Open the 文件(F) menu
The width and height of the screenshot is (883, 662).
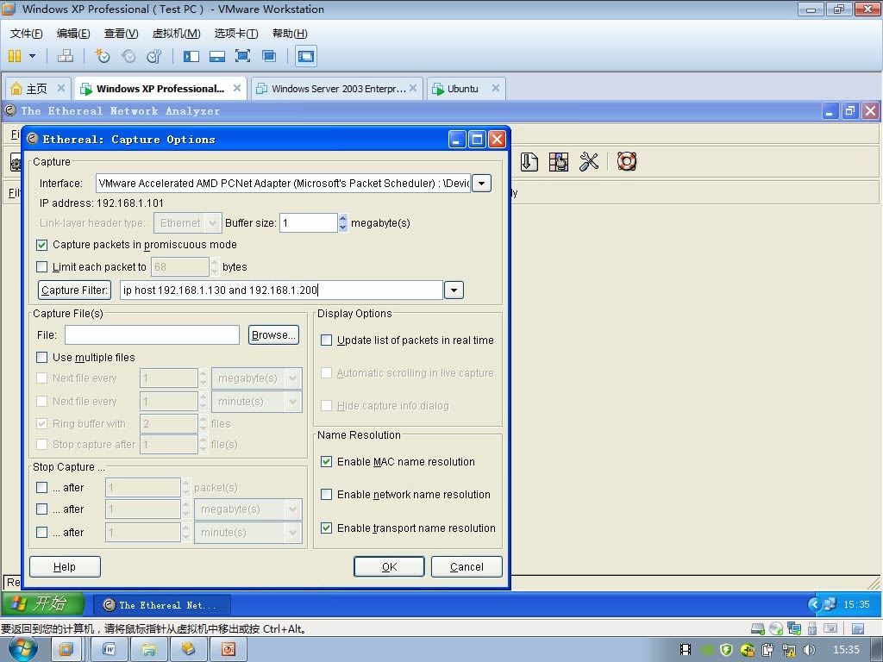[x=26, y=34]
